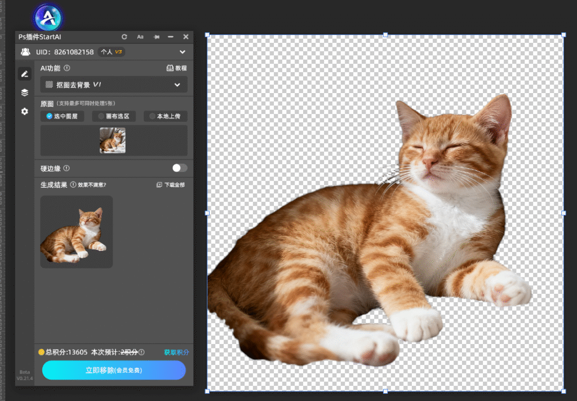Click the Aa font size icon

point(140,37)
